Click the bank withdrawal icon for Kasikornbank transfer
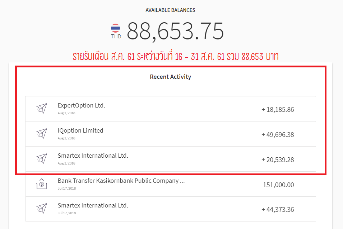 click(x=42, y=184)
